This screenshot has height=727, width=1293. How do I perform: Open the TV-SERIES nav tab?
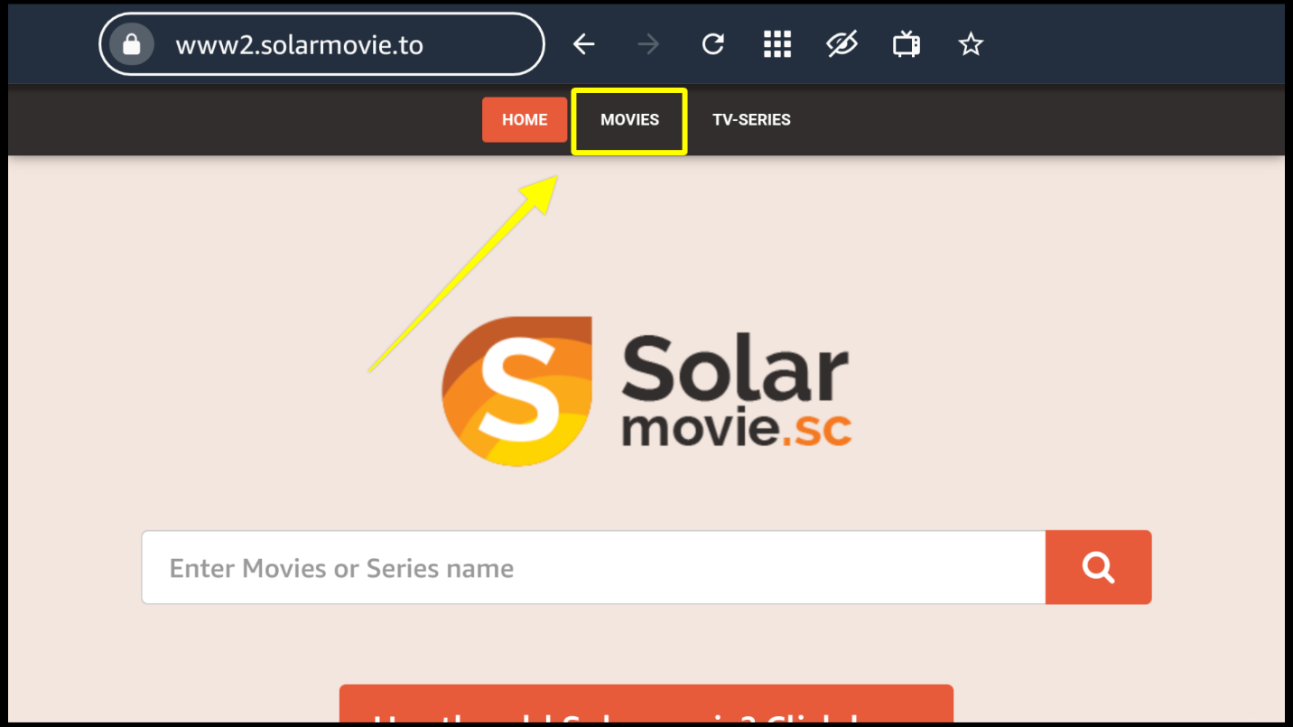pyautogui.click(x=751, y=120)
